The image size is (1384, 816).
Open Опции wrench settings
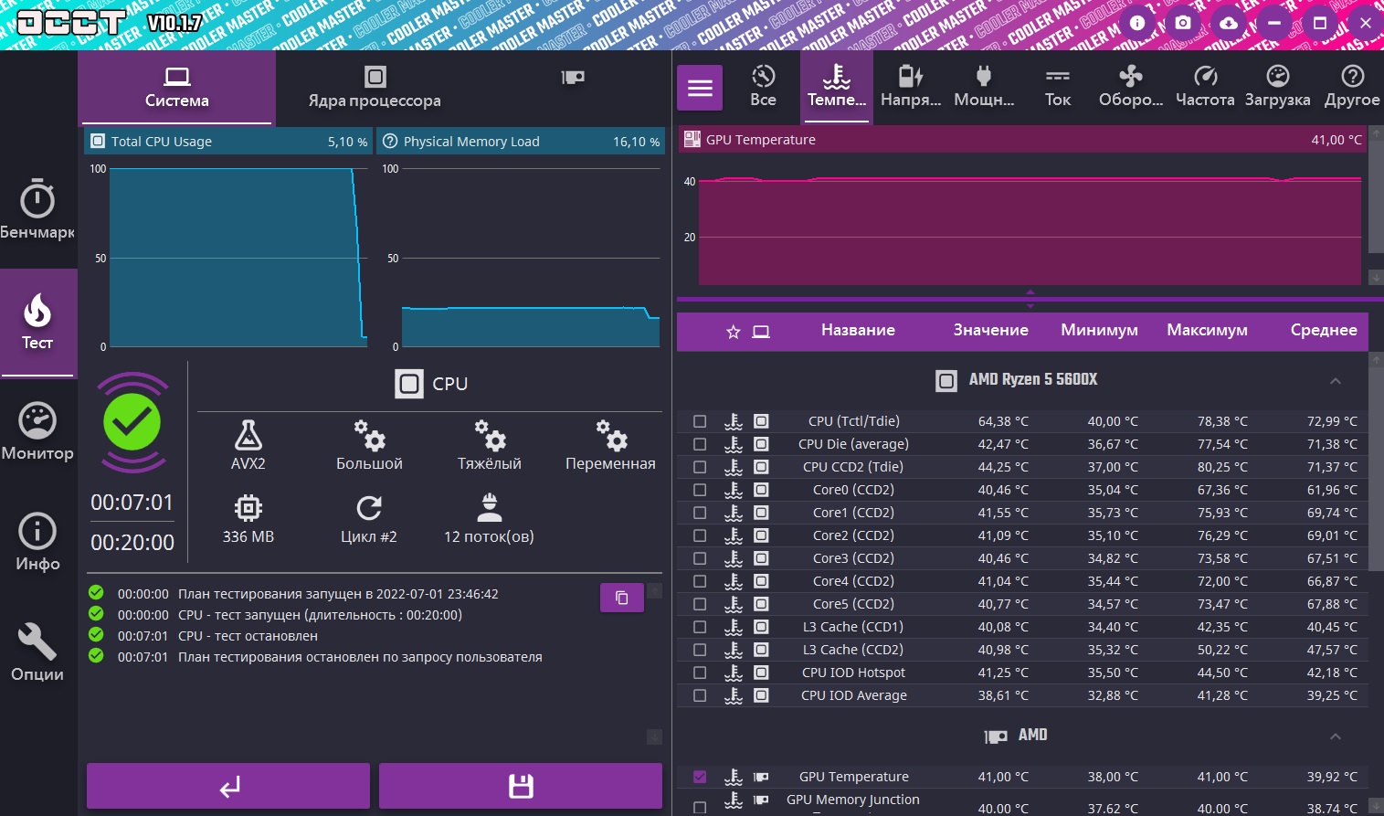[x=37, y=653]
